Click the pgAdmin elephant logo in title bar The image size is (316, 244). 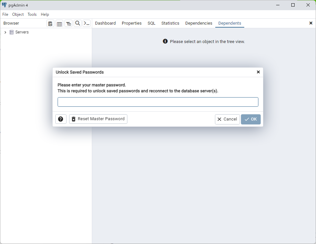(4, 5)
